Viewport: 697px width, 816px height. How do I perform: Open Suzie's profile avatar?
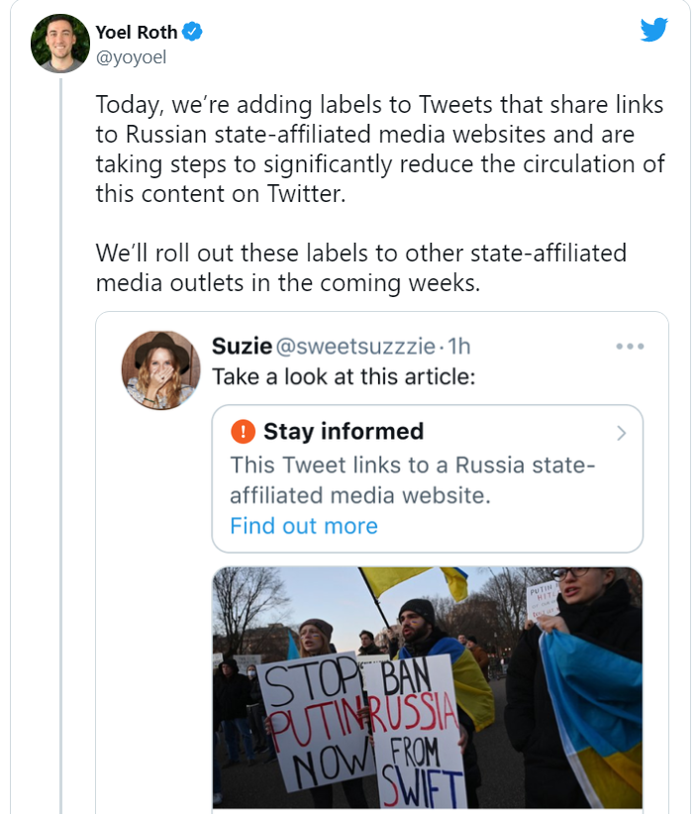pos(161,370)
